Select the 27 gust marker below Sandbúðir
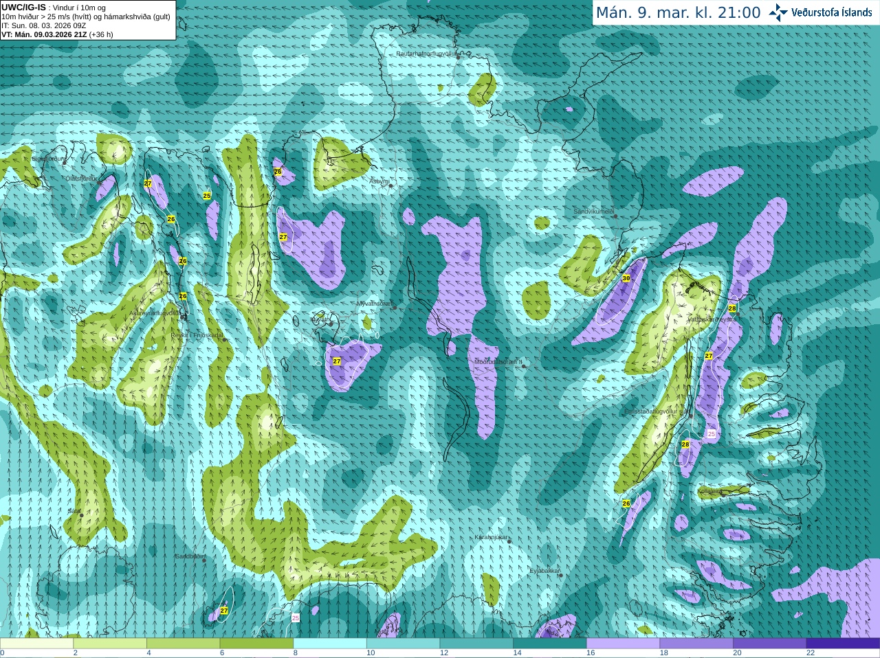 pyautogui.click(x=224, y=610)
